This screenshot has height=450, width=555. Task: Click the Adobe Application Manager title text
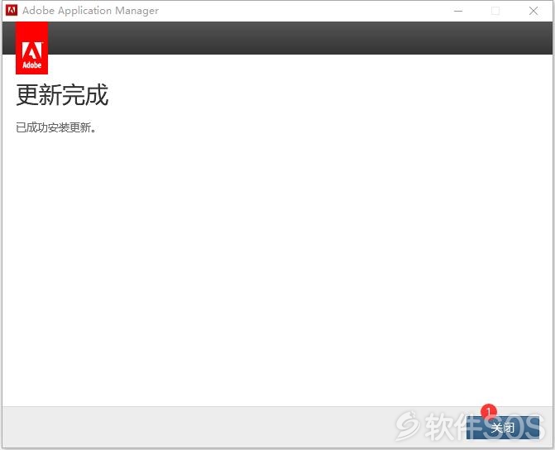click(x=91, y=11)
